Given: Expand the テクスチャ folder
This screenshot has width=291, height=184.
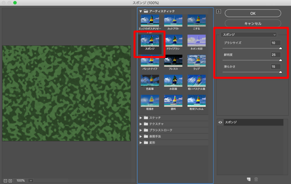Looking at the screenshot, I should tap(141, 124).
